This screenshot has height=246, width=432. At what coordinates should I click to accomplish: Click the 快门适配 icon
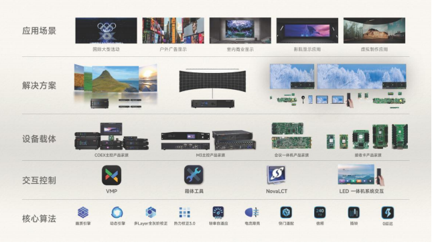pos(286,212)
